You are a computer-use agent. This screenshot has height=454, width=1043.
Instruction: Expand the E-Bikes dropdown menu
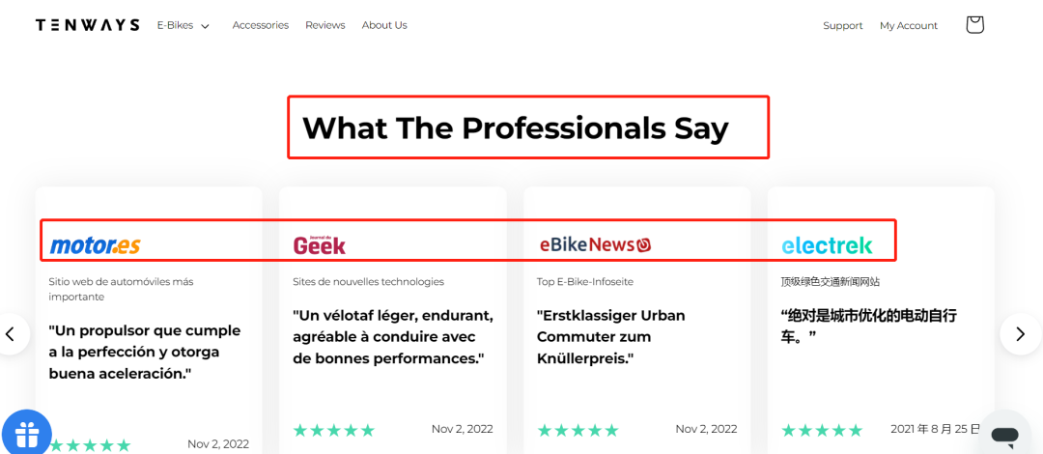point(183,25)
